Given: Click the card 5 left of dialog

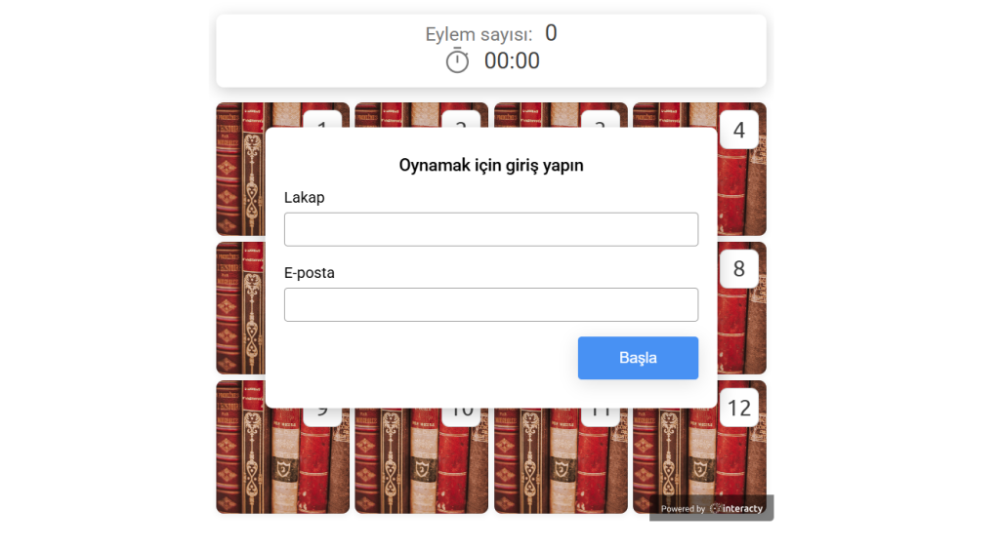Looking at the screenshot, I should 240,307.
